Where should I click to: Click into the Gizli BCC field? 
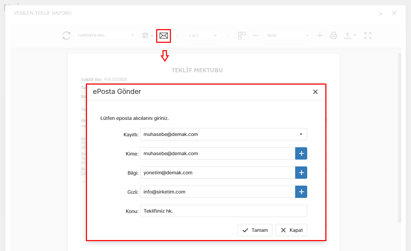217,192
